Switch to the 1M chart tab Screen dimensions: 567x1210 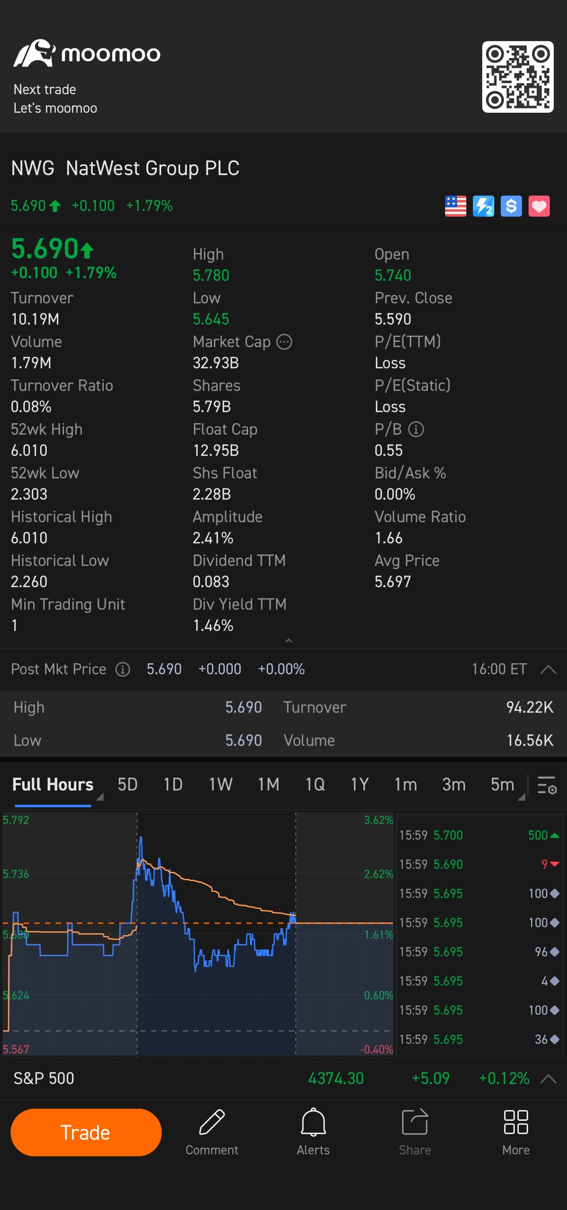pos(268,784)
